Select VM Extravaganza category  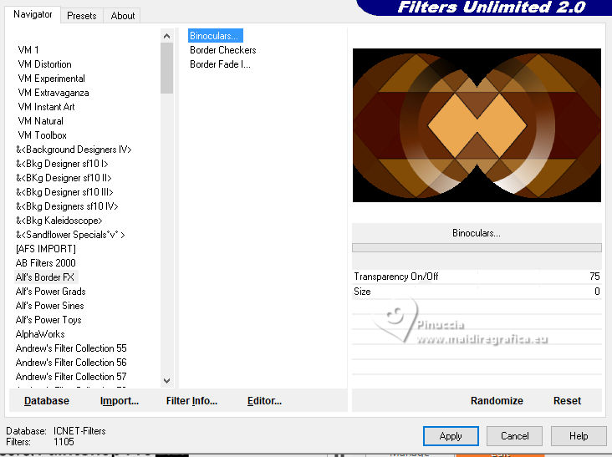point(54,93)
